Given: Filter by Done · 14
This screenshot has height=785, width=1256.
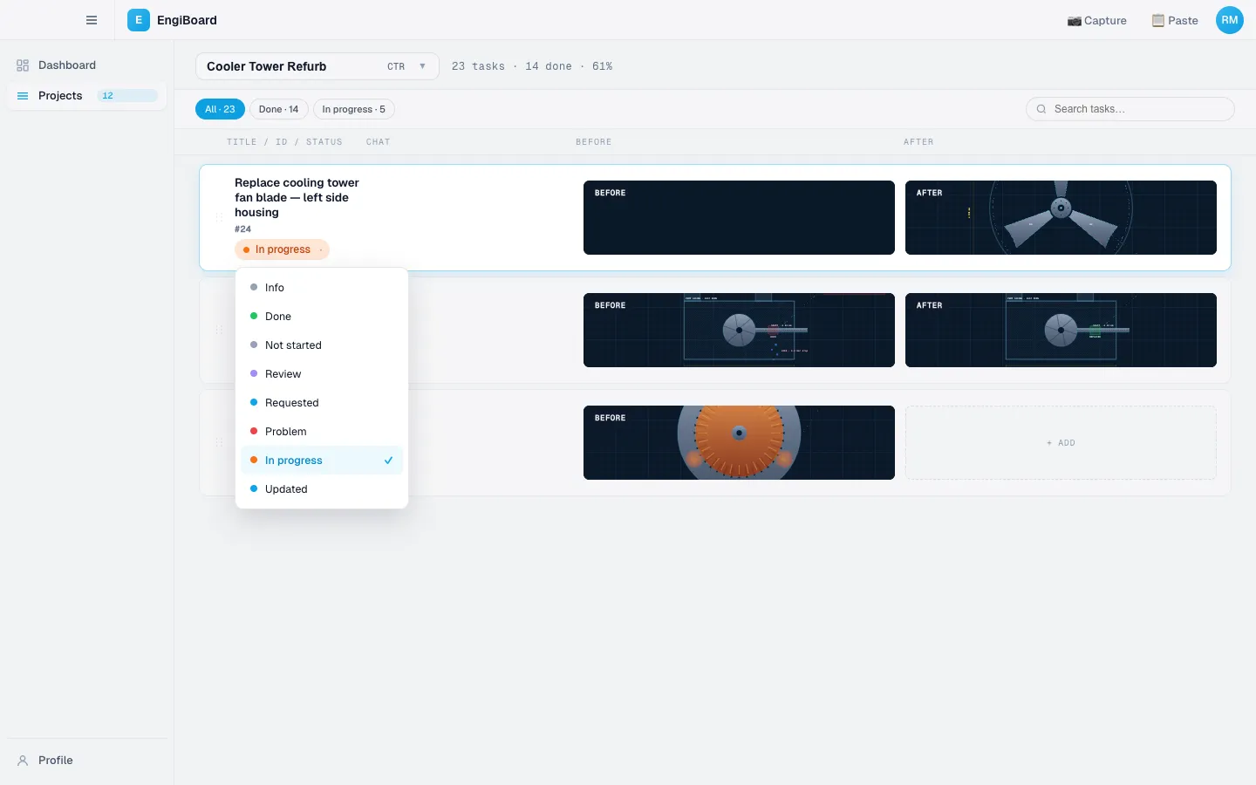Looking at the screenshot, I should click(278, 109).
